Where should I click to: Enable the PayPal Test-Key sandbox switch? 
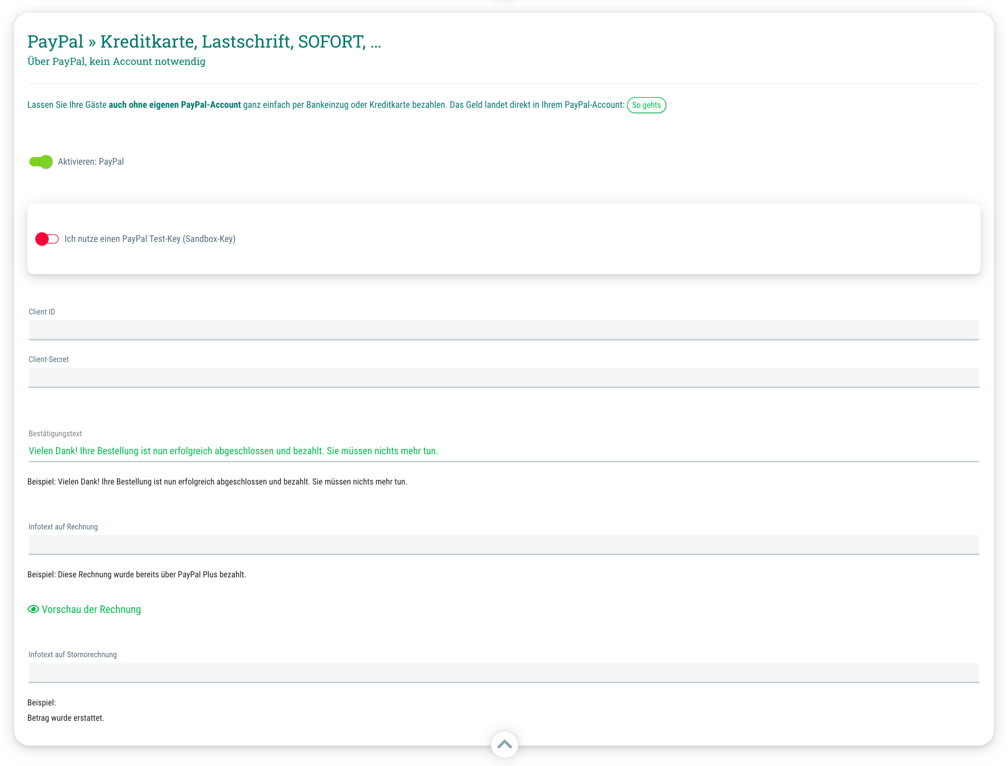(x=47, y=239)
